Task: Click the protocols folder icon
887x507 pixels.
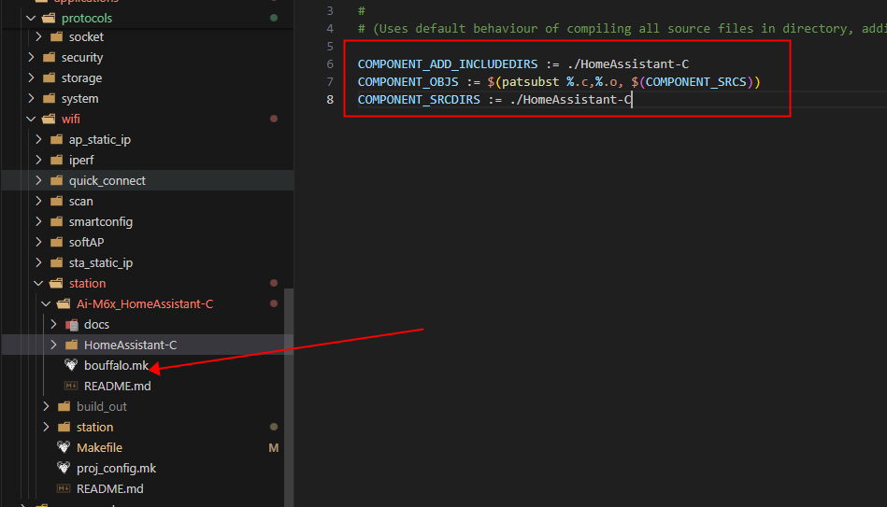Action: [49, 18]
